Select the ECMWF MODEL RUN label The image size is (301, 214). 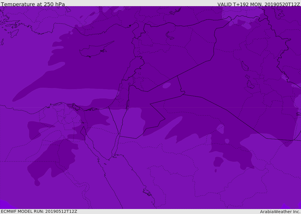(39, 211)
